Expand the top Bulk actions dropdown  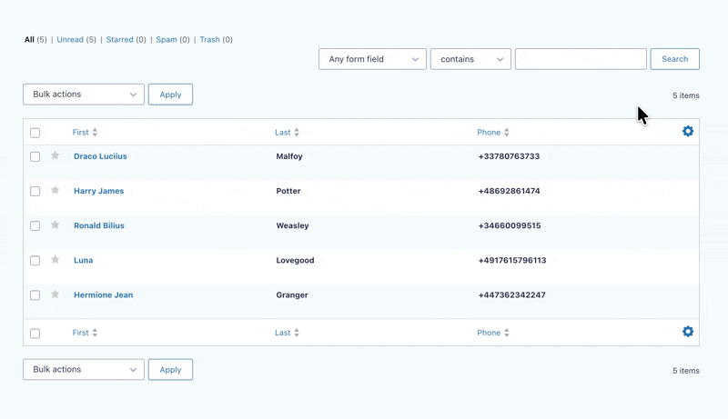coord(84,95)
